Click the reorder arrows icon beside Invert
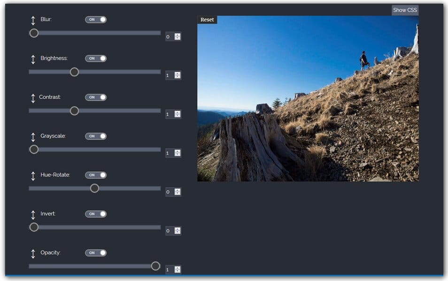 32,214
